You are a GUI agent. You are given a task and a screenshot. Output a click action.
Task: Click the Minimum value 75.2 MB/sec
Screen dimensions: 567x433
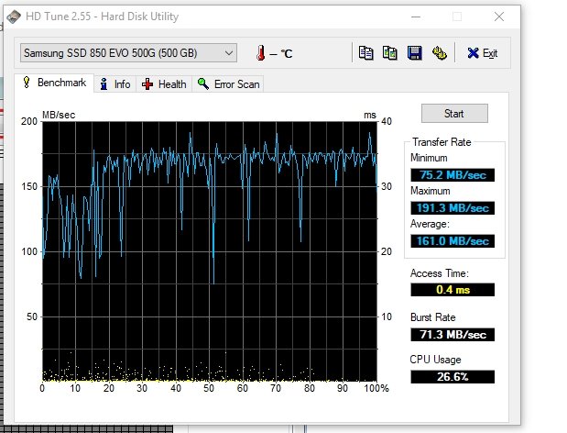click(x=453, y=175)
